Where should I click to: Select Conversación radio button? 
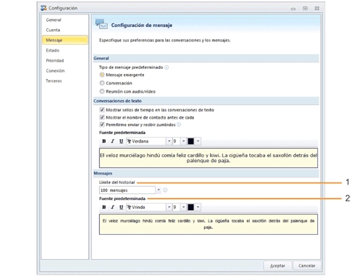tap(102, 83)
